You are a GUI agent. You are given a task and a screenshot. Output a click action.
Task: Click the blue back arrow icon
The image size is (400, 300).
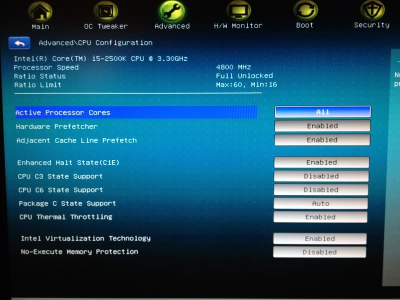click(19, 42)
